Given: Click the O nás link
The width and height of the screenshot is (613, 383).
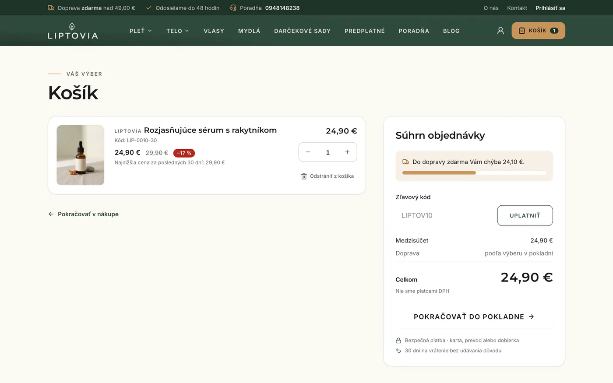Looking at the screenshot, I should tap(491, 8).
